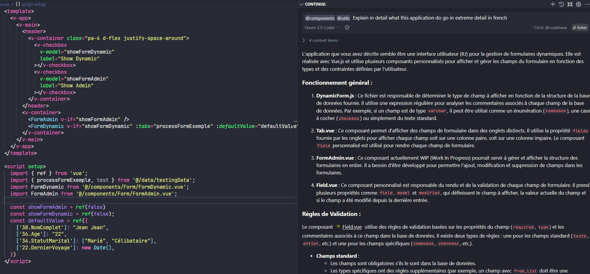This screenshot has width=590, height=274.
Task: Click '22.DernierVoyage' key in code
Action: pos(46,248)
